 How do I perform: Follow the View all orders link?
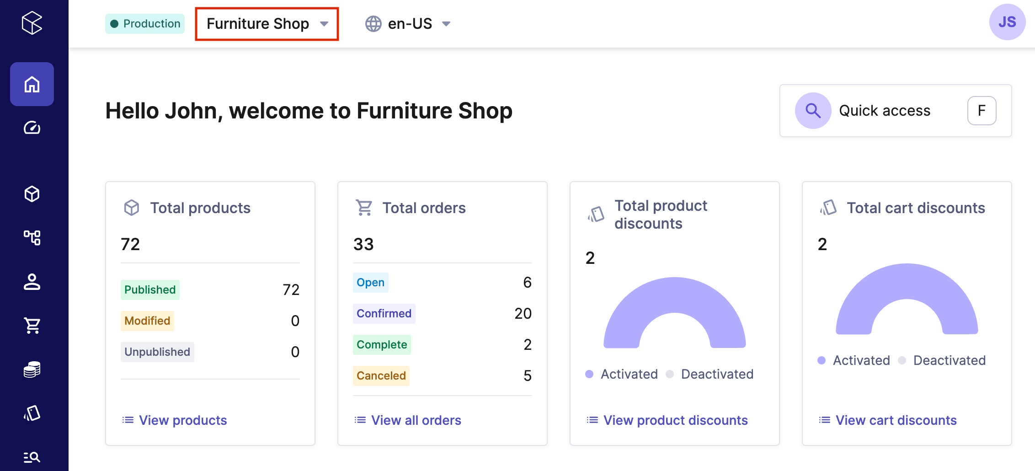coord(416,420)
